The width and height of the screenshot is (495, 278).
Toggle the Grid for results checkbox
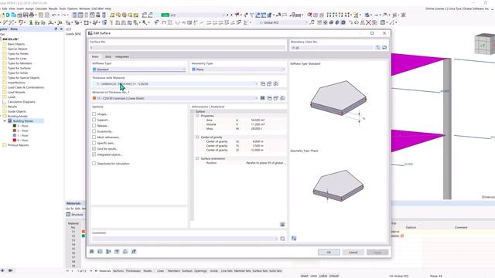point(94,148)
